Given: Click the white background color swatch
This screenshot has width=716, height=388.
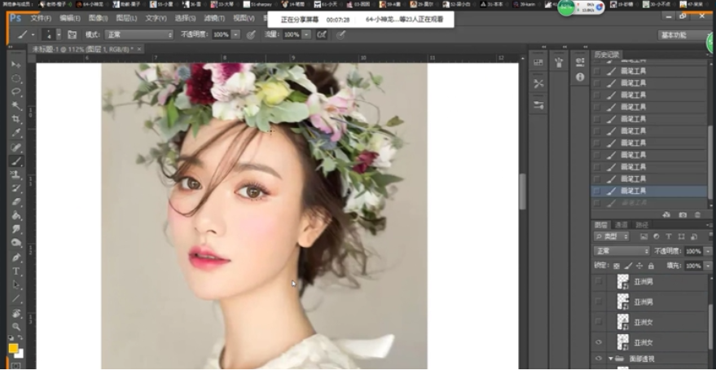Looking at the screenshot, I should coord(20,355).
